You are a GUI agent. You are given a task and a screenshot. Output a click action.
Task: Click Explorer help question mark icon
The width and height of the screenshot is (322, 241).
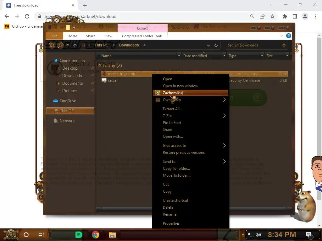pyautogui.click(x=289, y=36)
